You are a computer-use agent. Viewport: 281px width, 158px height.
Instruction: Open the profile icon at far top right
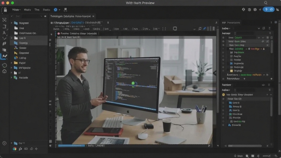pyautogui.click(x=277, y=10)
